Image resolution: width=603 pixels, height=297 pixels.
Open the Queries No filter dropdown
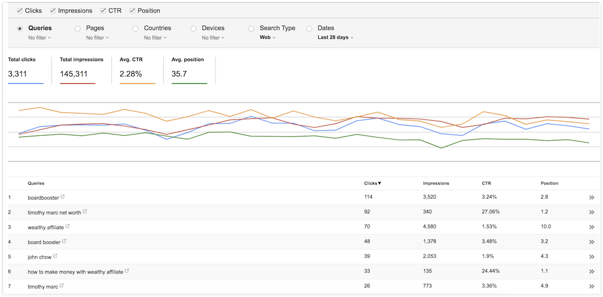coord(40,38)
